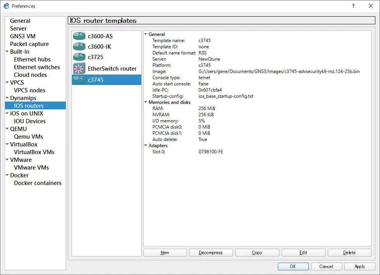Click the New template button
380x275 pixels.
coord(165,253)
